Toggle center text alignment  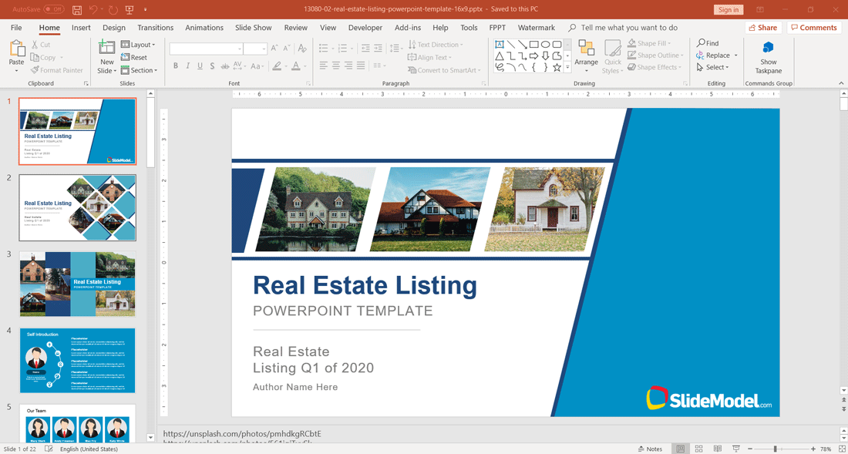(x=337, y=66)
